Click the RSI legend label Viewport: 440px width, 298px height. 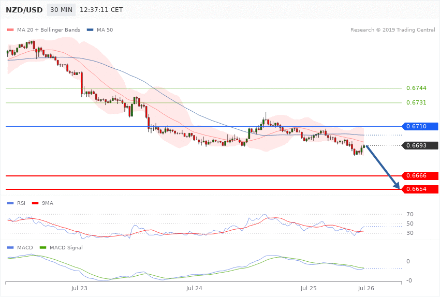(x=21, y=203)
